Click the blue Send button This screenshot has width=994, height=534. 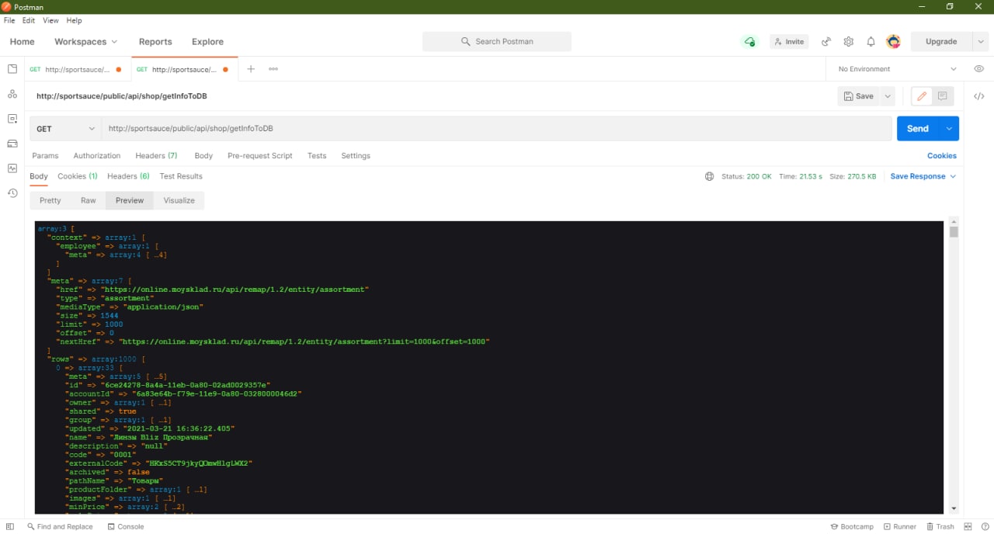coord(918,129)
